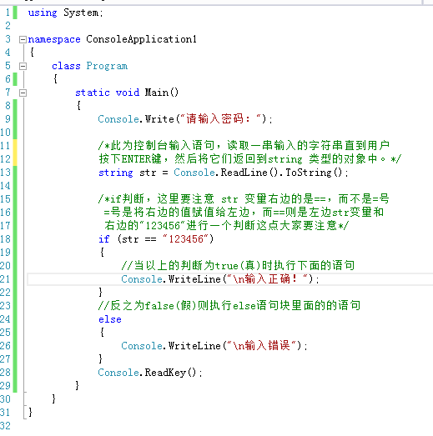Click 'ToString()' on line 13

tap(314, 173)
